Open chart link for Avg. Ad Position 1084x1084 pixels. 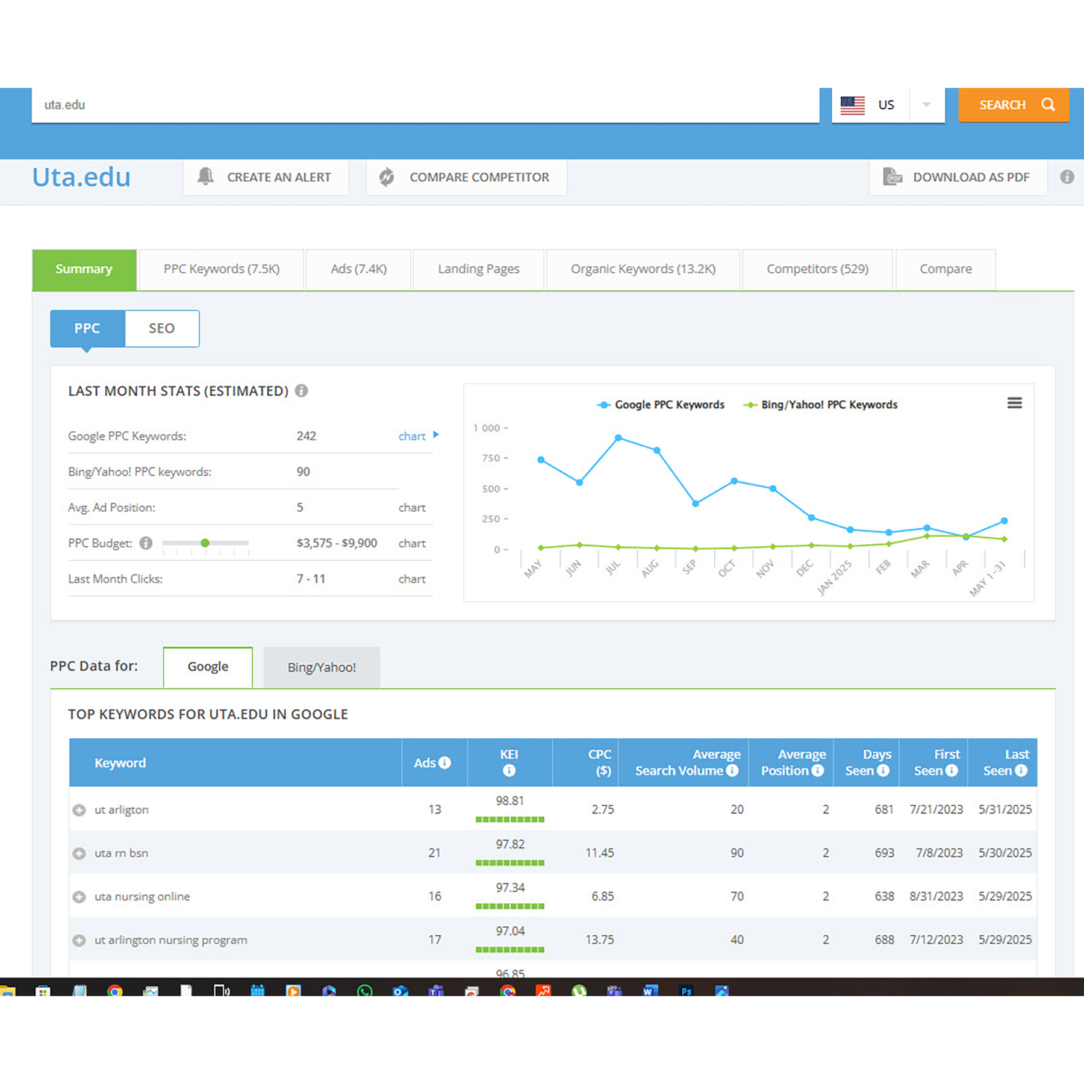[x=412, y=508]
